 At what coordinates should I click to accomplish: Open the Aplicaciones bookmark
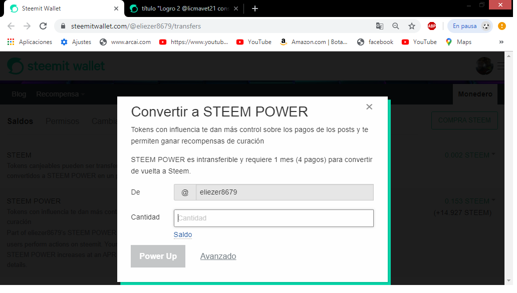30,42
